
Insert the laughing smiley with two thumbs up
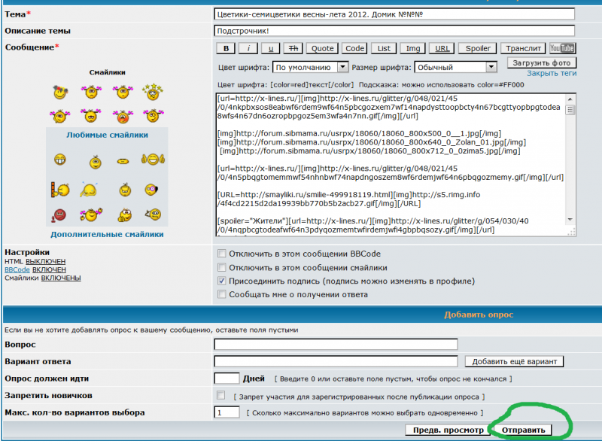click(x=153, y=159)
